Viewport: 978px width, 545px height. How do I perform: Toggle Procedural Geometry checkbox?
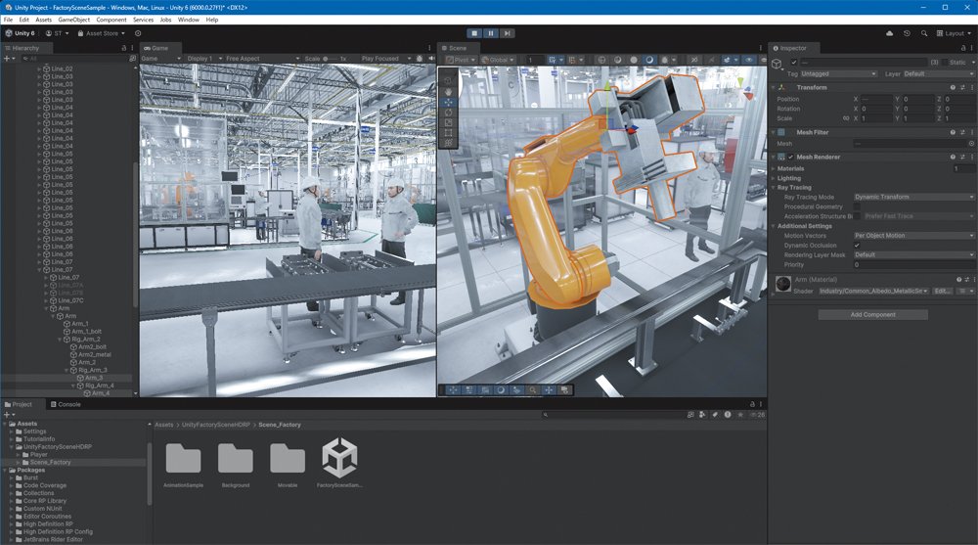click(x=857, y=206)
